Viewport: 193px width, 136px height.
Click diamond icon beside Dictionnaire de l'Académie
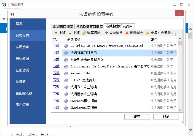pyautogui.click(x=66, y=67)
